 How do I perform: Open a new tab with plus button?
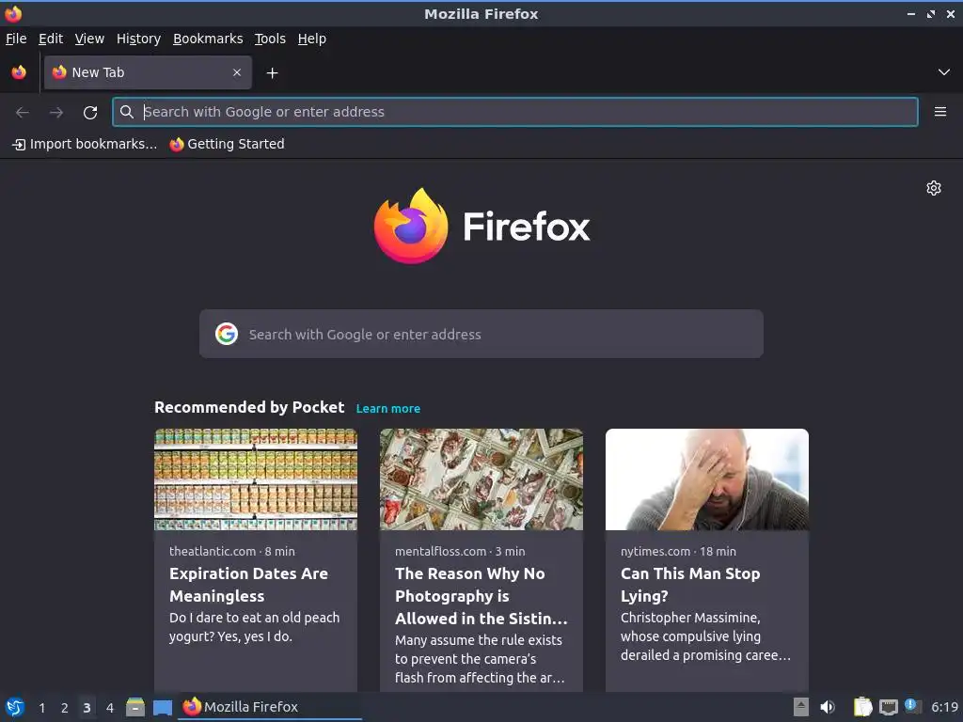(272, 73)
